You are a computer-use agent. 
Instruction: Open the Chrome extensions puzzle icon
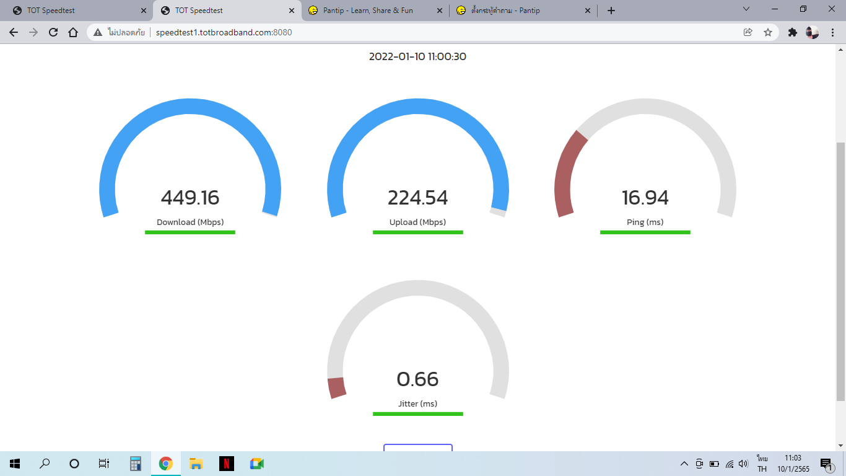click(x=793, y=32)
